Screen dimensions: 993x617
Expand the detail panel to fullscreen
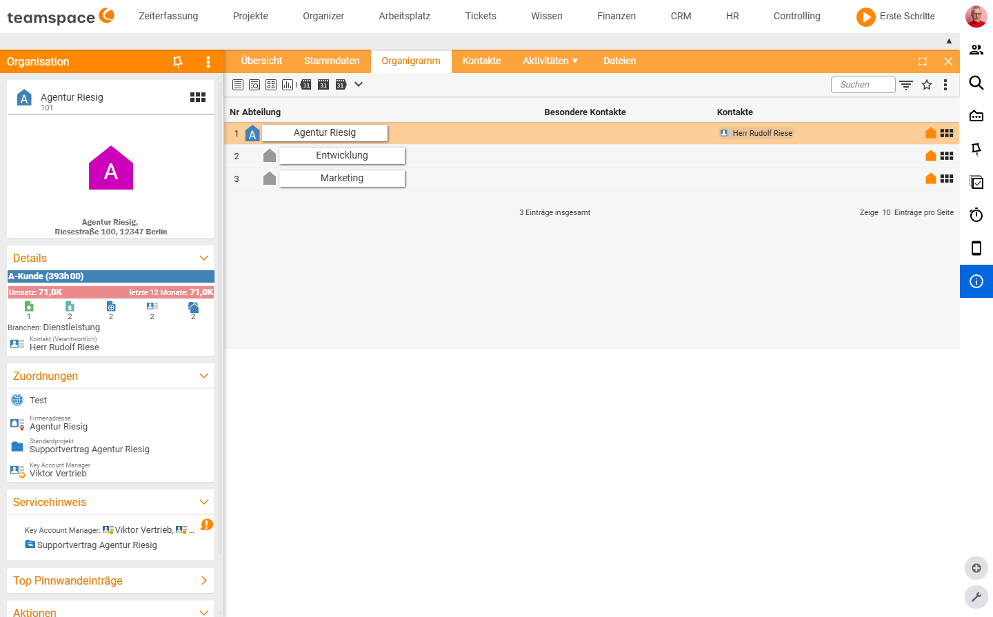923,61
